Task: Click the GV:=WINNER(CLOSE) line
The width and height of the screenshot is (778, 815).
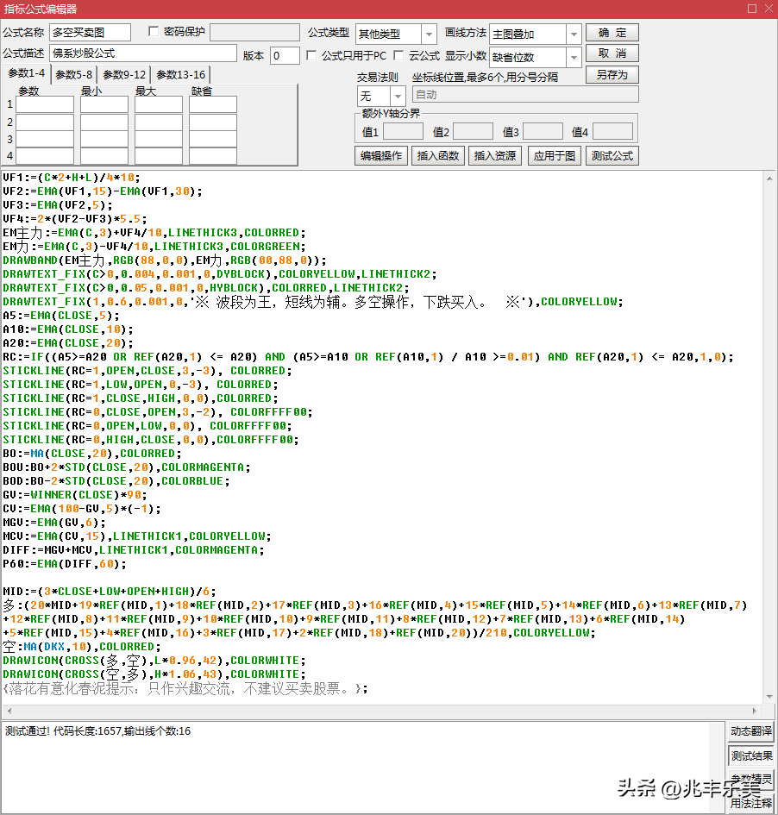Action: tap(75, 494)
